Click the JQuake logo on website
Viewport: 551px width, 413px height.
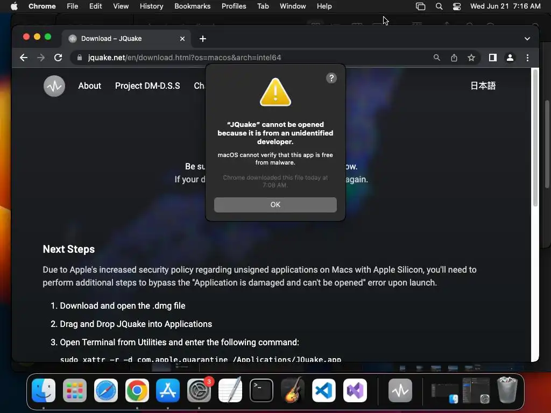pyautogui.click(x=54, y=86)
